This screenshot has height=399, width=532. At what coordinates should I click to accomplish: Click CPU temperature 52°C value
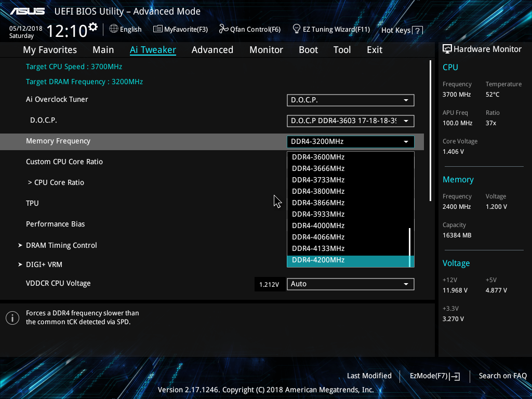[x=493, y=95]
